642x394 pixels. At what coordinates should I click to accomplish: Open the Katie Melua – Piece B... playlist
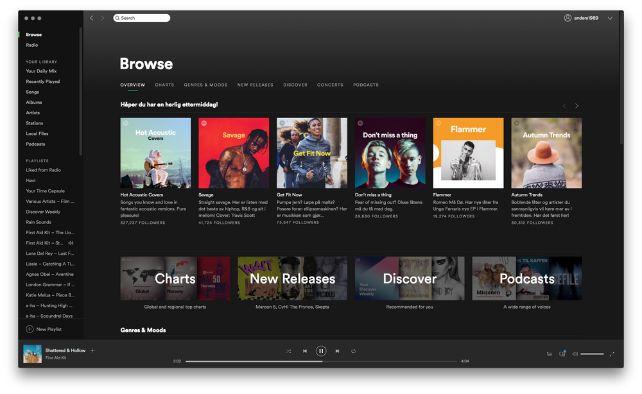coord(50,295)
